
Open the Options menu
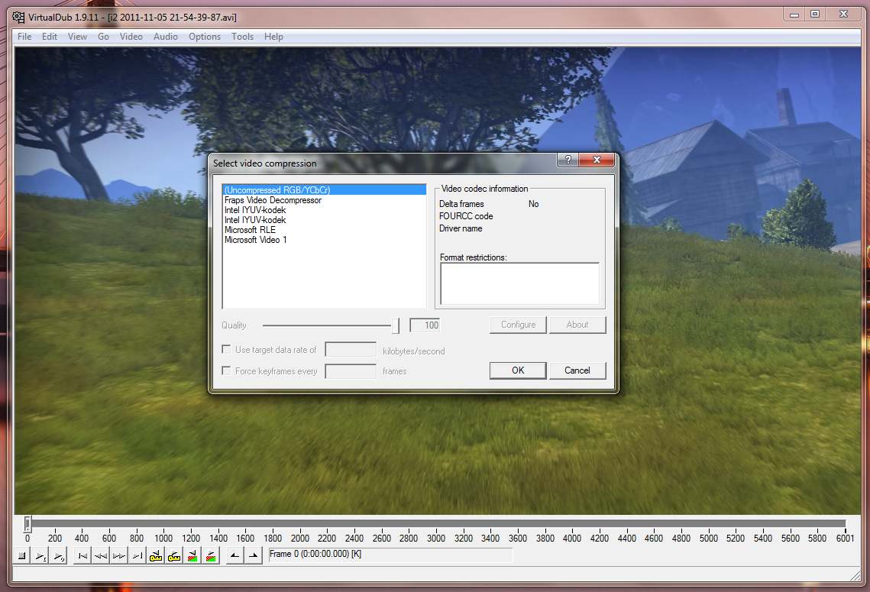click(205, 37)
